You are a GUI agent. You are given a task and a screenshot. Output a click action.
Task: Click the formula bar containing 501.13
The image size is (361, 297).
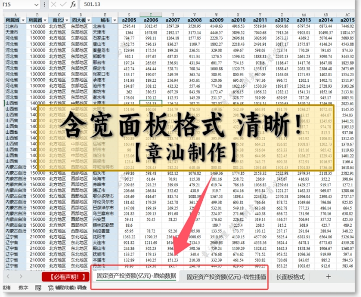coord(216,4)
